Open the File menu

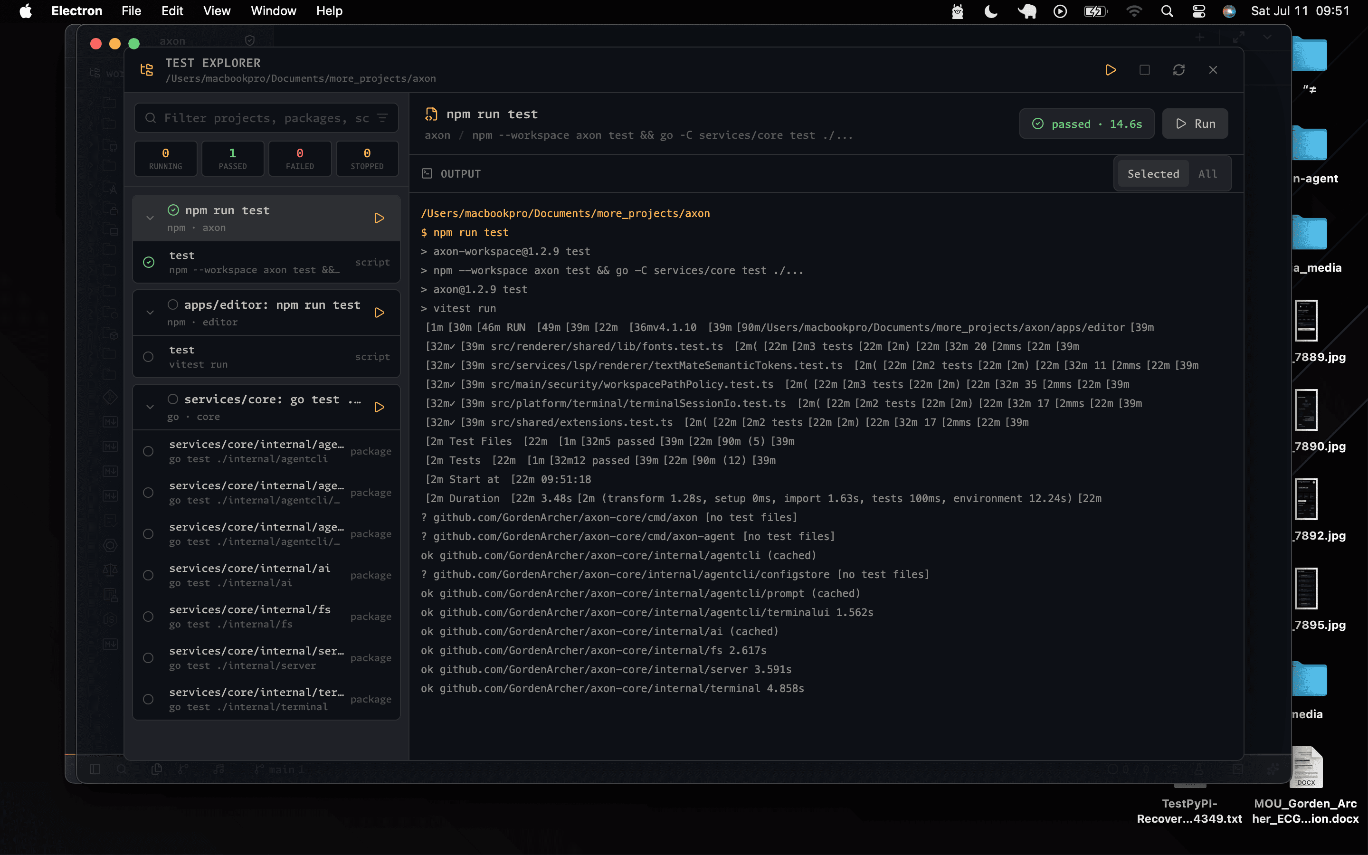pyautogui.click(x=131, y=11)
